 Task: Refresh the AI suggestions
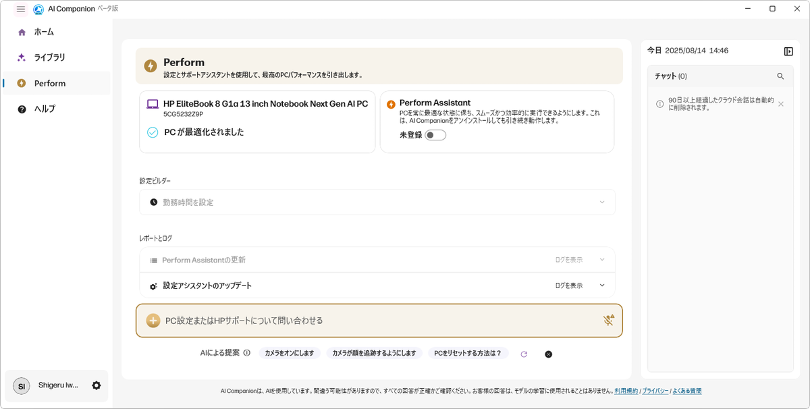coord(524,354)
